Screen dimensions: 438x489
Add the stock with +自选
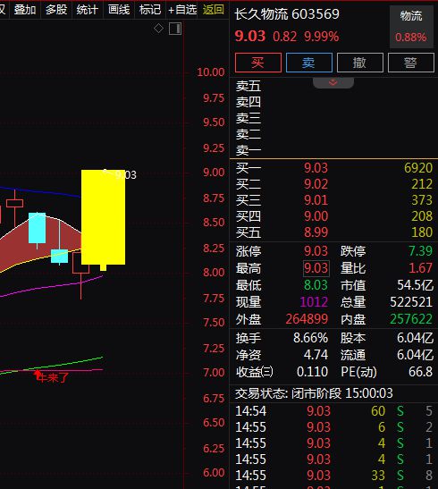(x=182, y=10)
